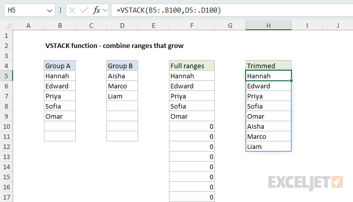
Task: Click the 0 value in cell F14
Action: pyautogui.click(x=192, y=167)
